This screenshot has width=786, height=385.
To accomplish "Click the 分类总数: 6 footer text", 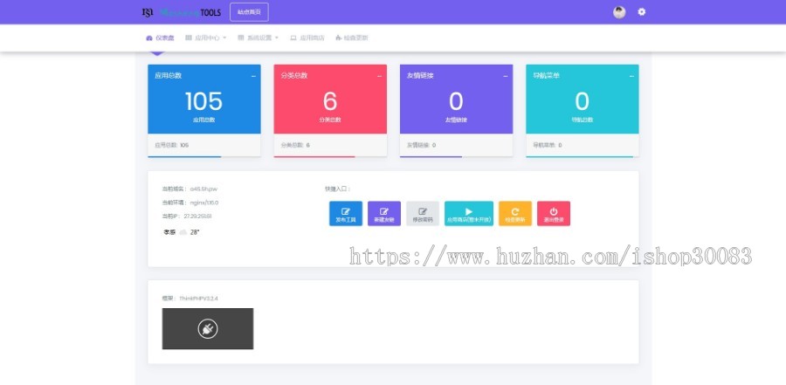I will coord(295,145).
